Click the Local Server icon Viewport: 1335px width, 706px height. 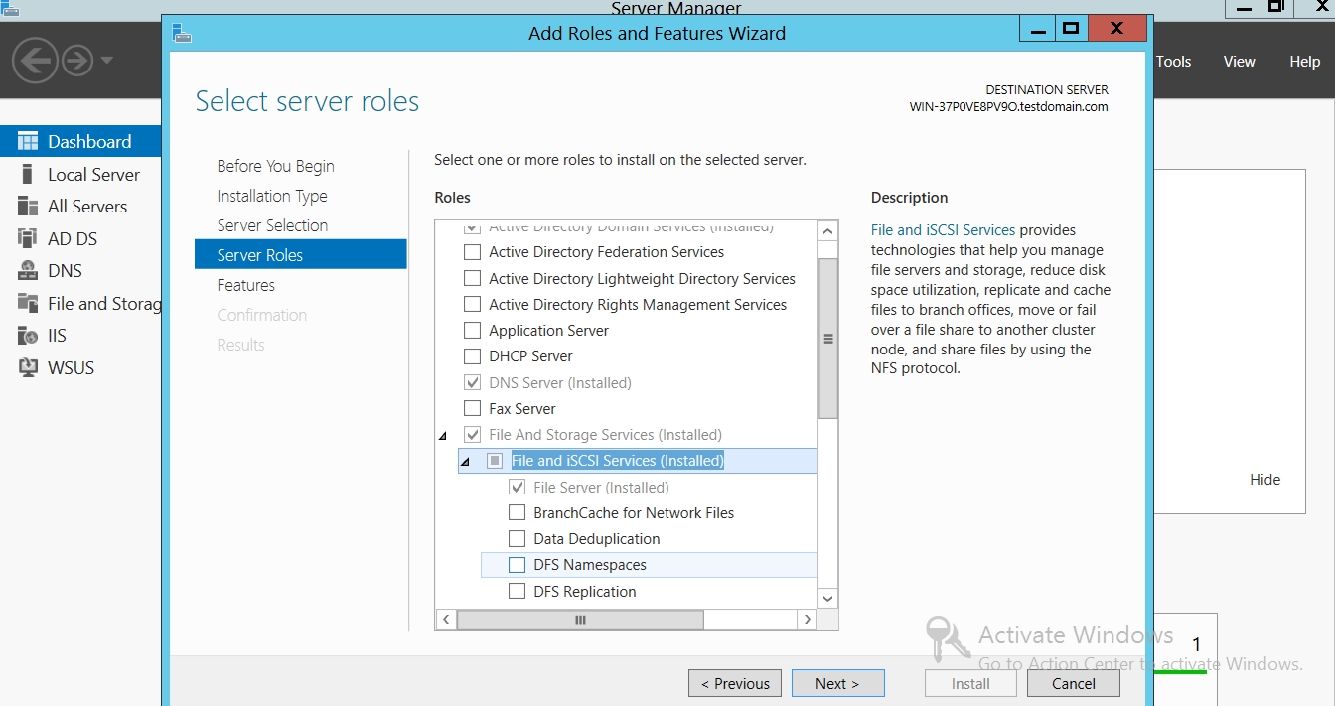tap(28, 174)
